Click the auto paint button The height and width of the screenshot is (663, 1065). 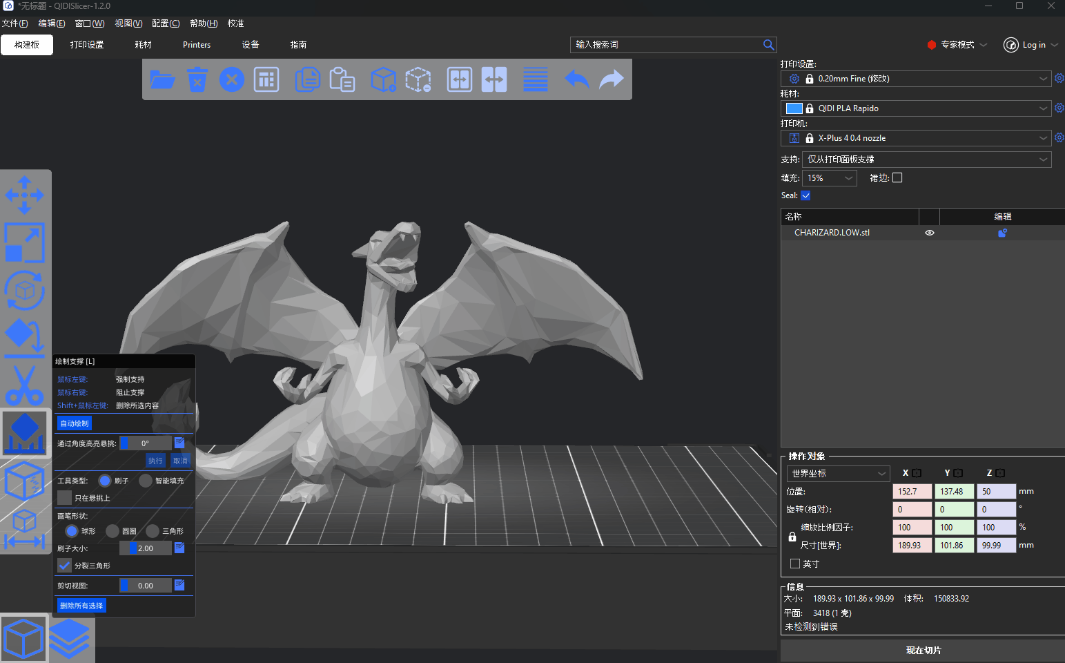[75, 423]
